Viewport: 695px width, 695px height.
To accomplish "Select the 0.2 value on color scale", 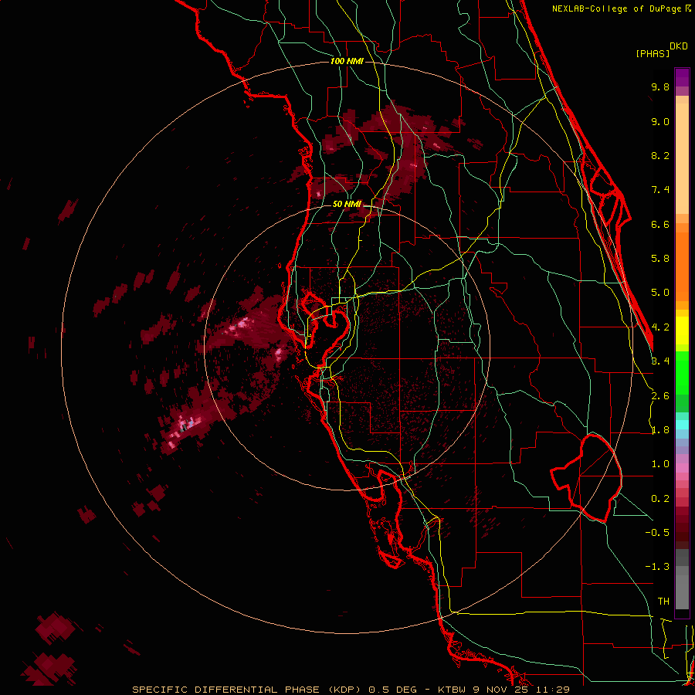I will tap(660, 499).
